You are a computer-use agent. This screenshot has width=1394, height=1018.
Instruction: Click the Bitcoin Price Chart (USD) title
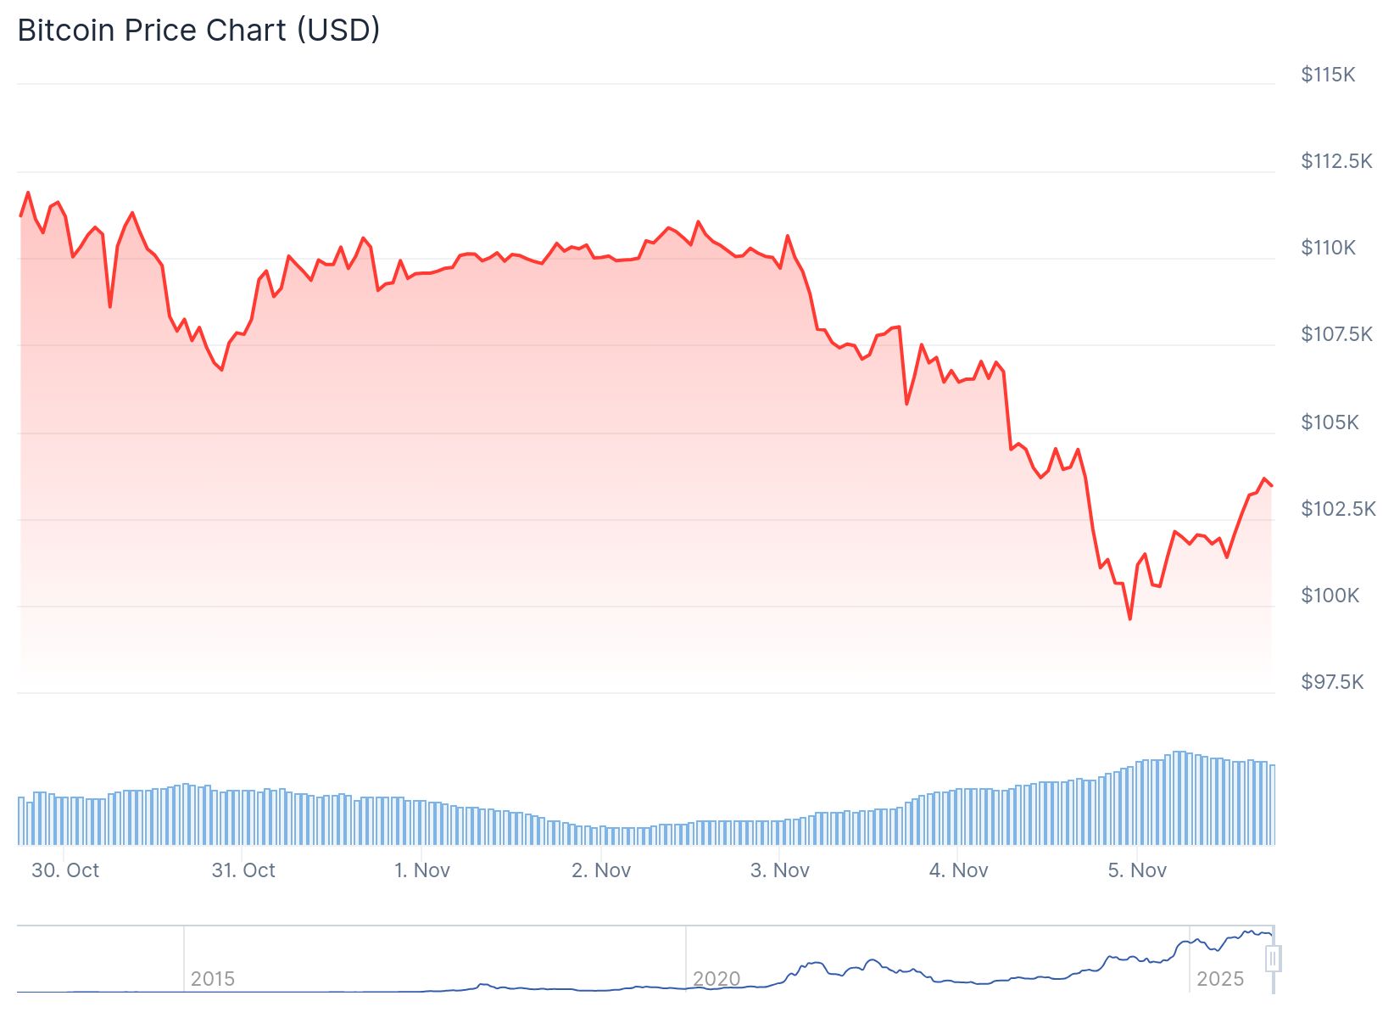198,30
